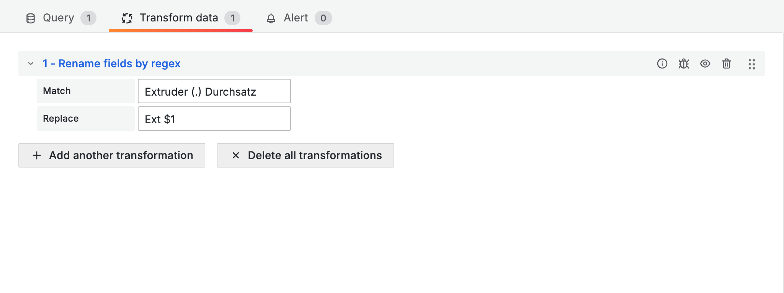Click the X icon on Delete all transformations
784x293 pixels.
pos(236,155)
